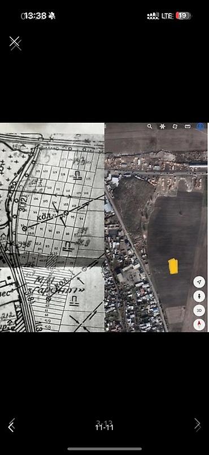Tap the silent-mode bell icon in status bar
The height and width of the screenshot is (455, 209).
pos(52,16)
